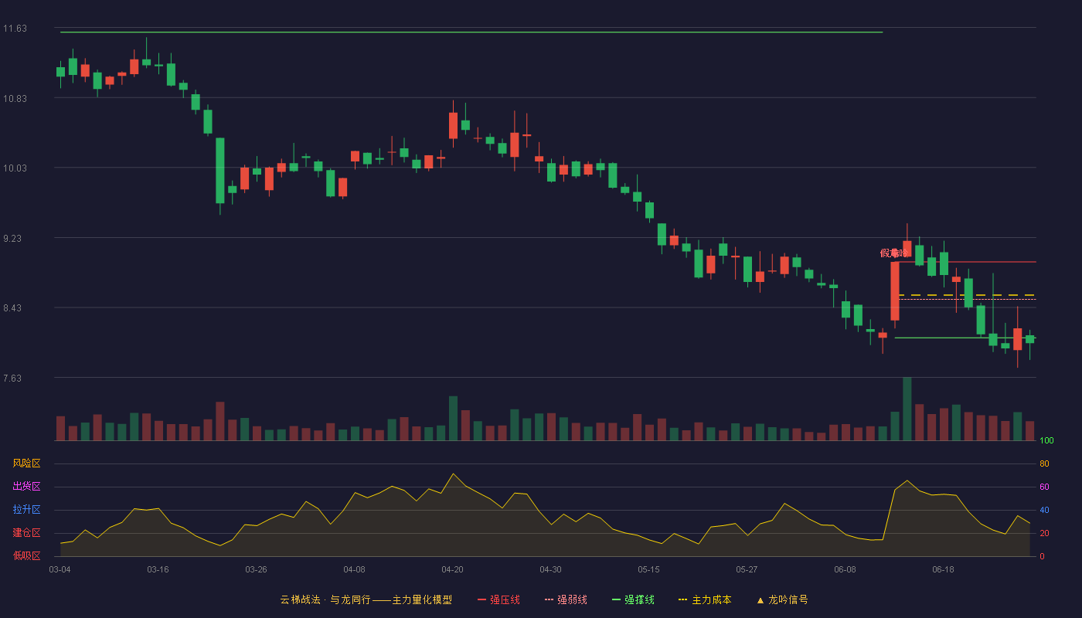
Task: Click the green 100 indicator axis value
Action: click(1046, 441)
